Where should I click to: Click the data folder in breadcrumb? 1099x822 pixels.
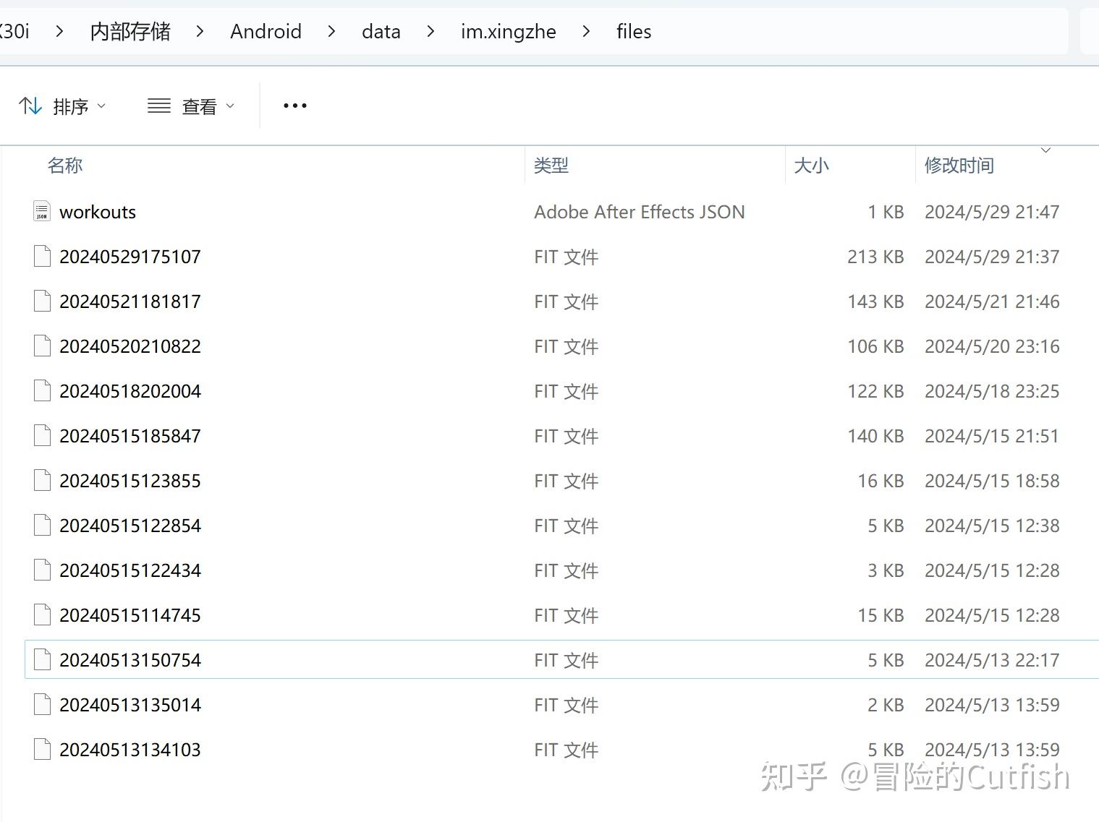(x=381, y=32)
